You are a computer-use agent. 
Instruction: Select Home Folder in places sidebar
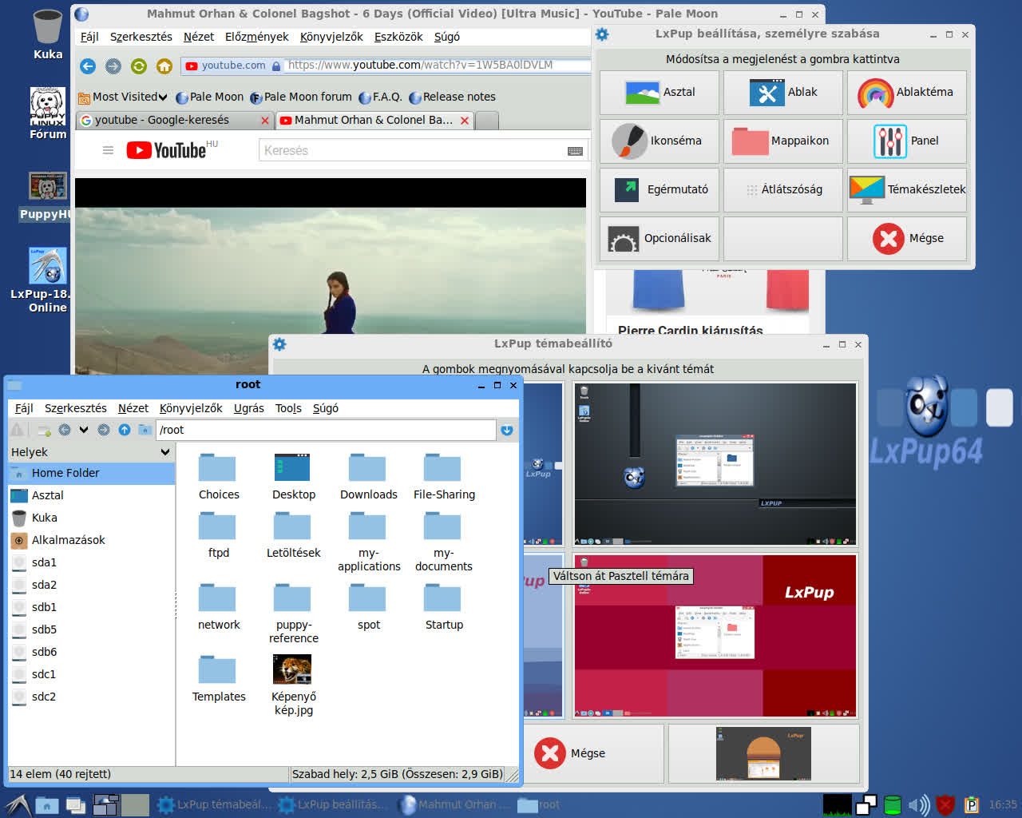91,473
